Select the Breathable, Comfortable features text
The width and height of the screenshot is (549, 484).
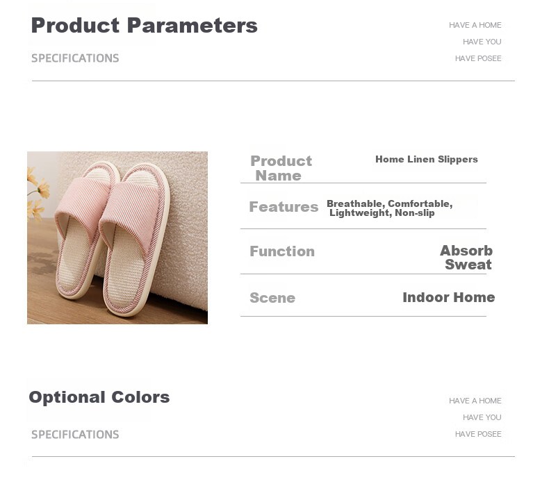coord(389,203)
